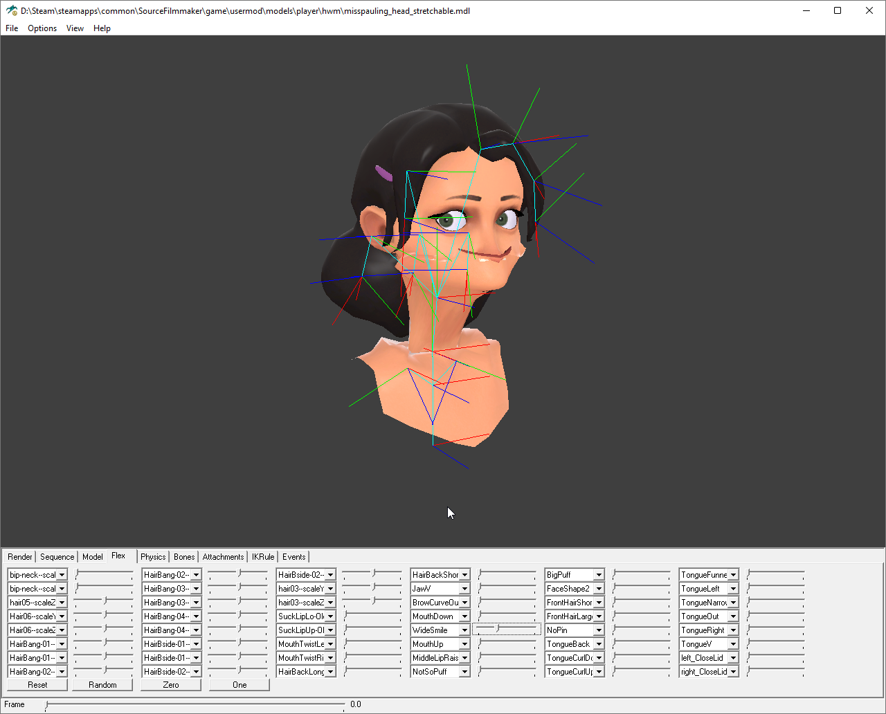Expand the FaceShape2 dropdown

tap(599, 589)
